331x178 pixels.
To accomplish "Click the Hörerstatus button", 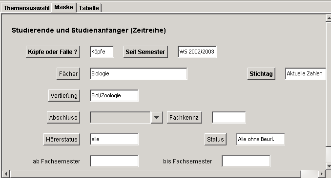I will (x=62, y=139).
